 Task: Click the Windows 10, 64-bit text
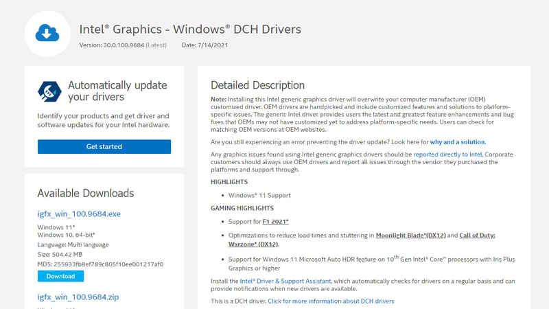tap(66, 235)
